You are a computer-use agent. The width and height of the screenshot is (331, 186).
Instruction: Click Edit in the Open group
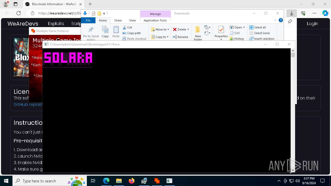pyautogui.click(x=235, y=33)
